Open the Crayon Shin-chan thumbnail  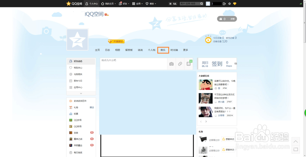pos(206,84)
